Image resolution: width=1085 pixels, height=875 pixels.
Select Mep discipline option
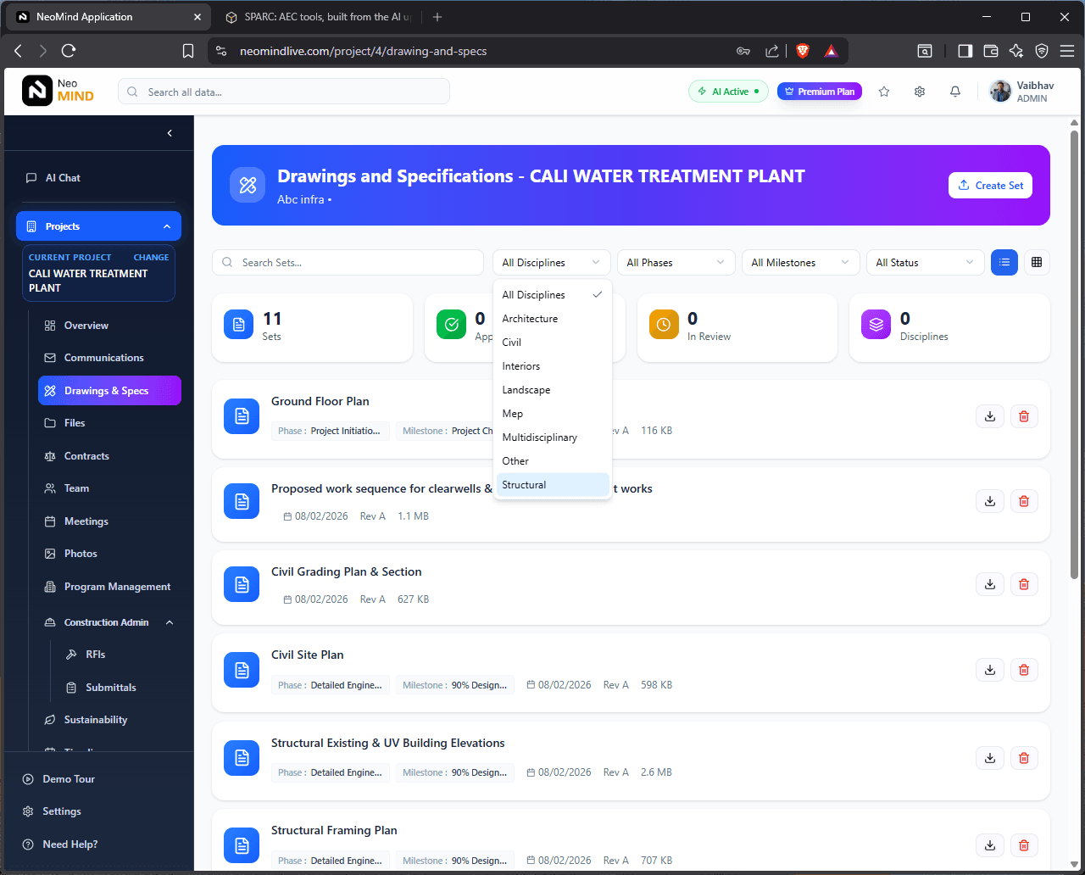click(x=553, y=414)
